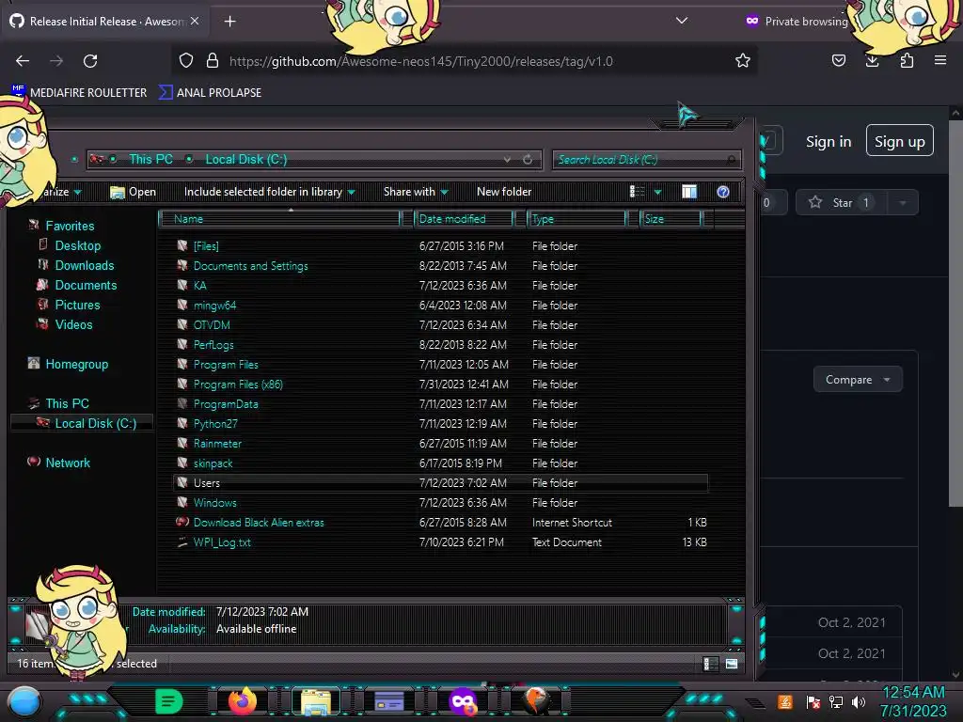Open the volume speaker tray icon
The width and height of the screenshot is (963, 722).
(859, 701)
